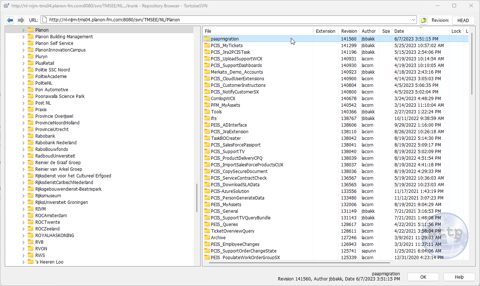Viewport: 480px width, 286px height.
Task: Sort list by the Revision column header
Action: [349, 31]
